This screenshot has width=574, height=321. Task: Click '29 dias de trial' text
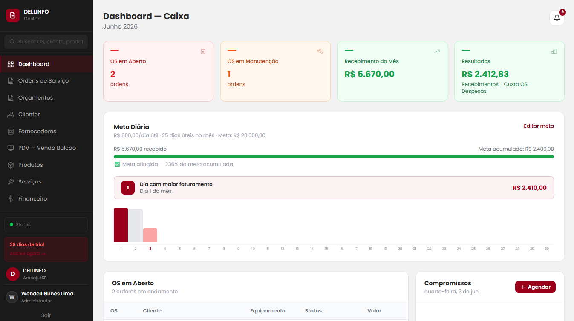coord(27,244)
